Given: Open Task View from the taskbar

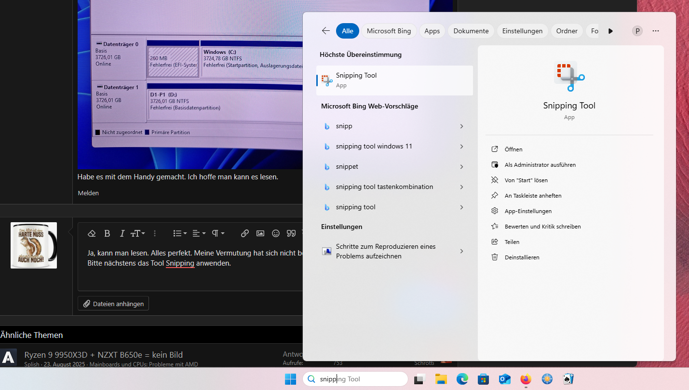Looking at the screenshot, I should (419, 379).
